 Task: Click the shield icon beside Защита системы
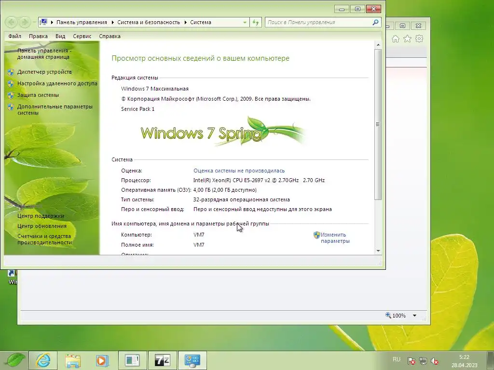[x=11, y=95]
